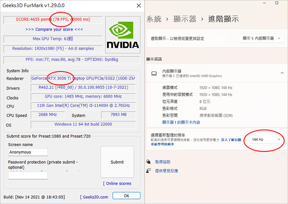Click the 桌面模式 1920 × 1080, 144 Hz value
The width and height of the screenshot is (288, 204).
tap(216, 88)
